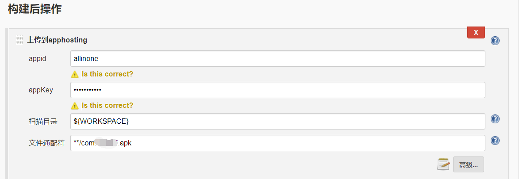
Task: Delete the 上传到apphosting step with red X
Action: [476, 32]
